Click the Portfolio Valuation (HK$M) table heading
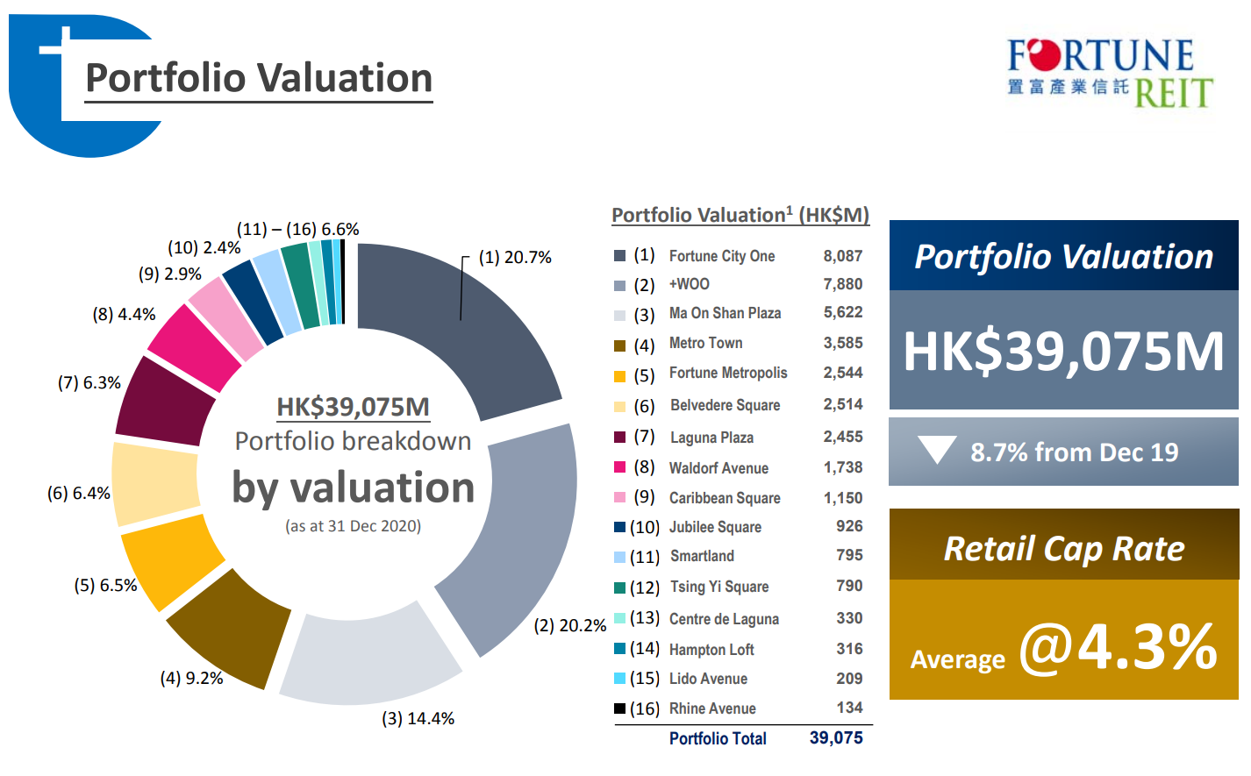 click(x=740, y=215)
